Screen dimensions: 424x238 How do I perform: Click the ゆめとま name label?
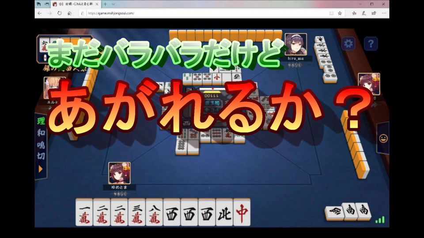(119, 187)
